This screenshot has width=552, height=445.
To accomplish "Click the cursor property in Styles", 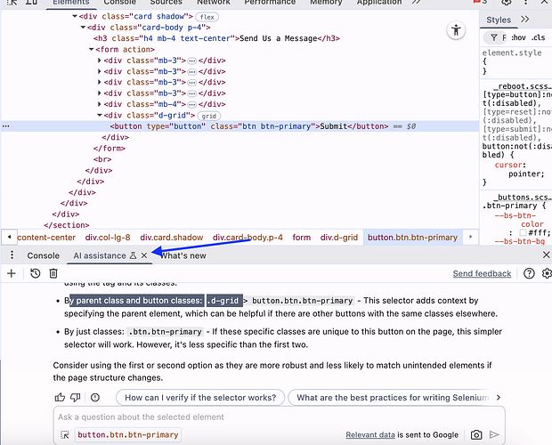I will (510, 165).
